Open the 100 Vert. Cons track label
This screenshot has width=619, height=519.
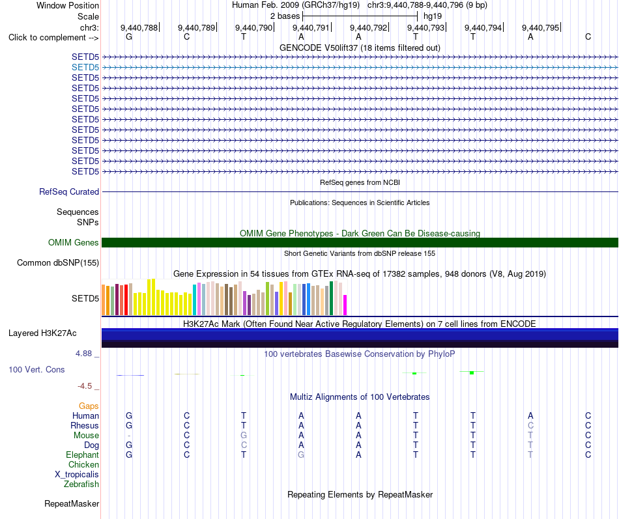click(x=36, y=369)
